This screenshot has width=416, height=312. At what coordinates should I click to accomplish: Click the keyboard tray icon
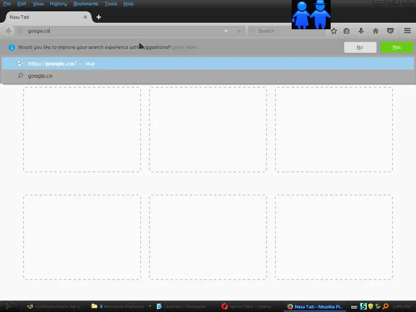[x=354, y=307]
